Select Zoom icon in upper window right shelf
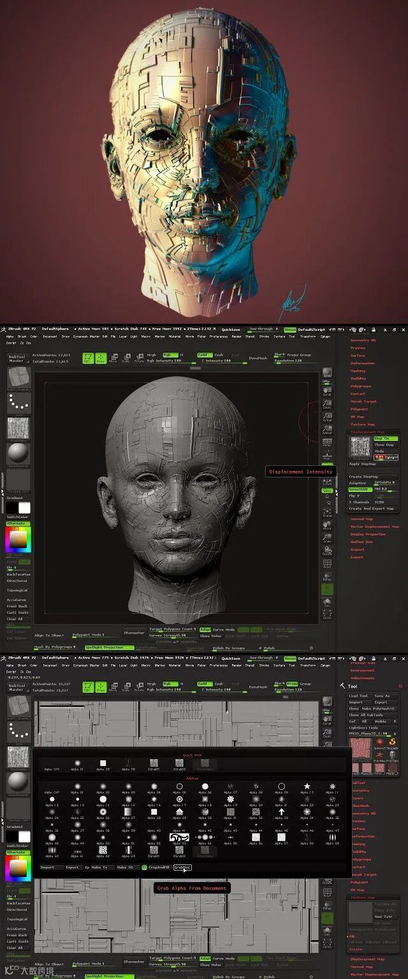 327,405
